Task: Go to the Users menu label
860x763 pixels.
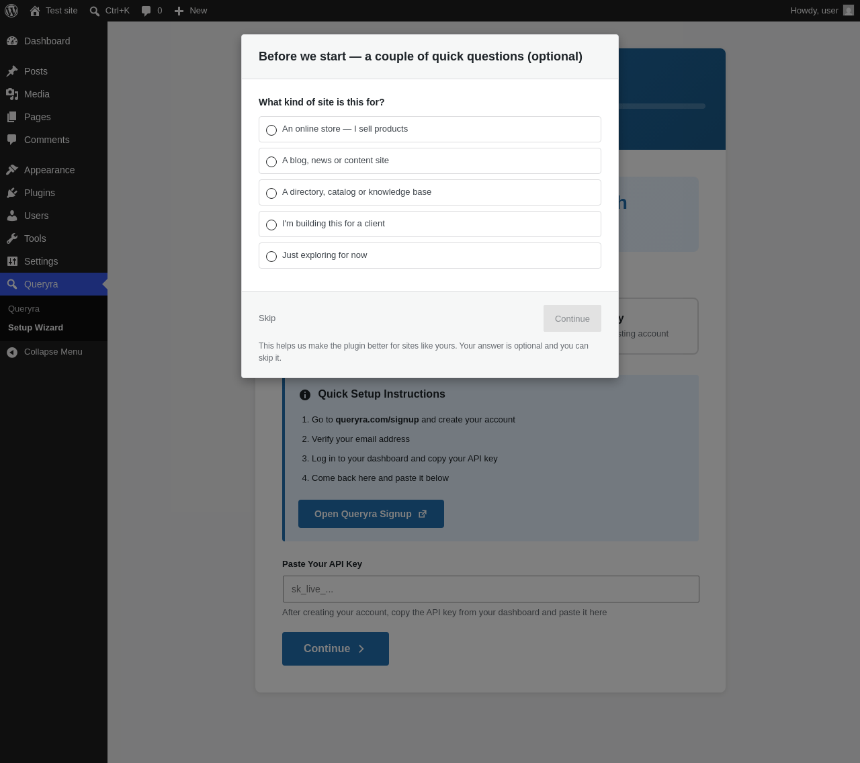Action: 36,216
